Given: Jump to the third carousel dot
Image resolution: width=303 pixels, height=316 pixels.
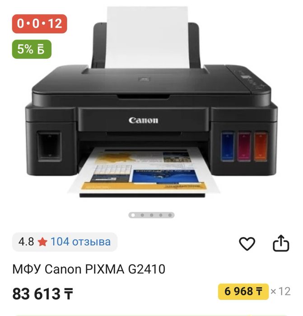Looking at the screenshot, I should (x=151, y=215).
